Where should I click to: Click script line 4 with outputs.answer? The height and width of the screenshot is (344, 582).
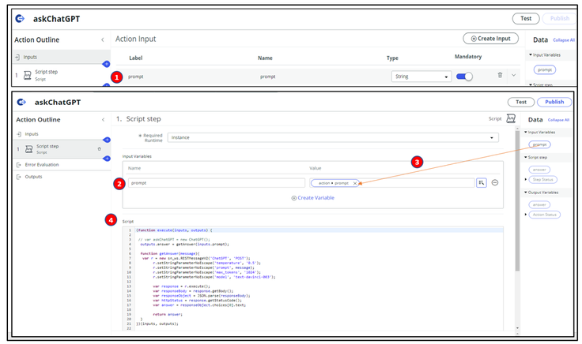tap(184, 245)
